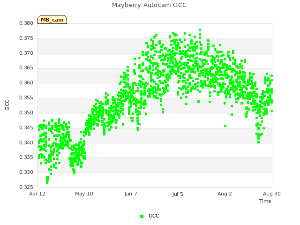
Task: Click the vertical GCC axis title
Action: [x=7, y=105]
